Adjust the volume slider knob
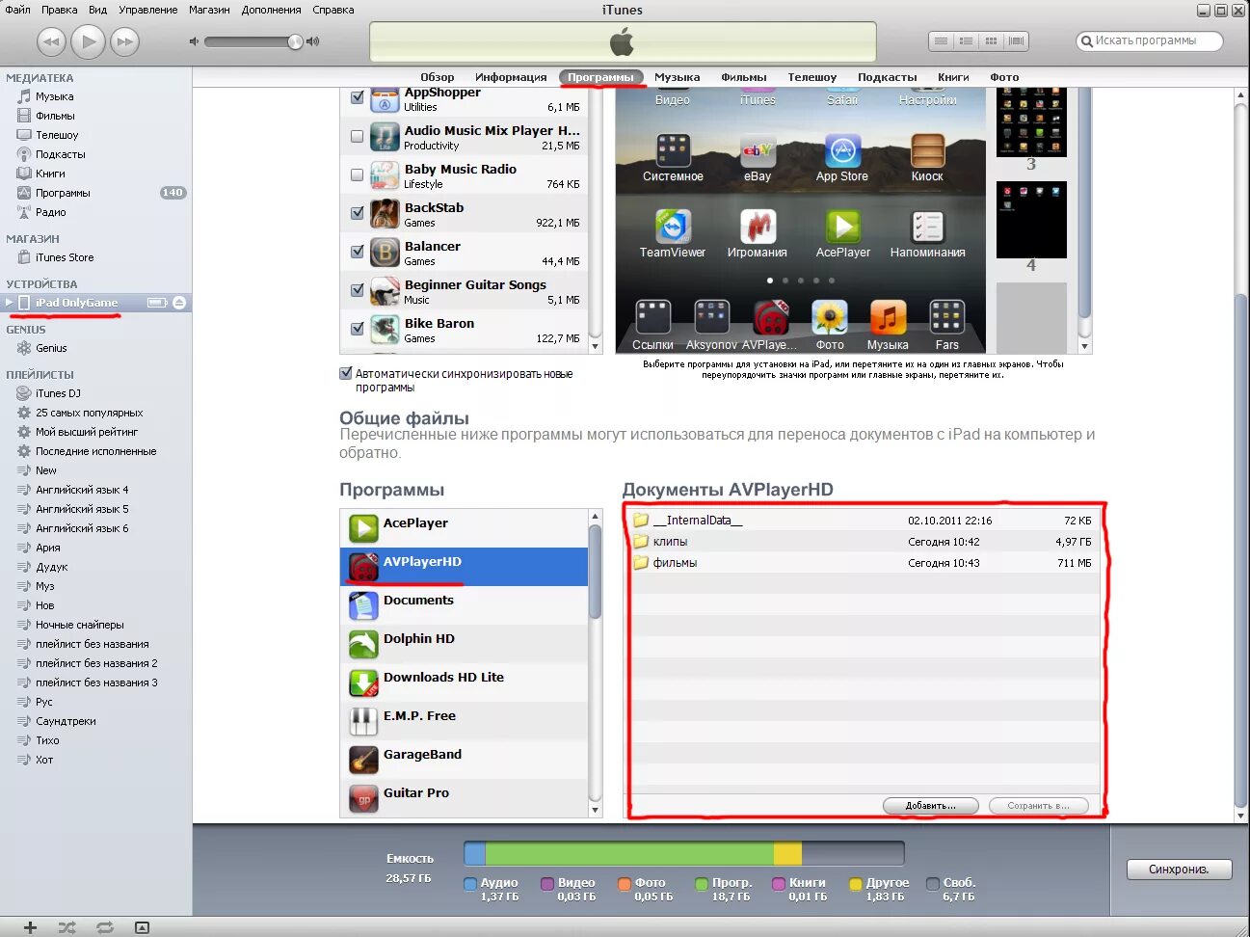 coord(295,41)
